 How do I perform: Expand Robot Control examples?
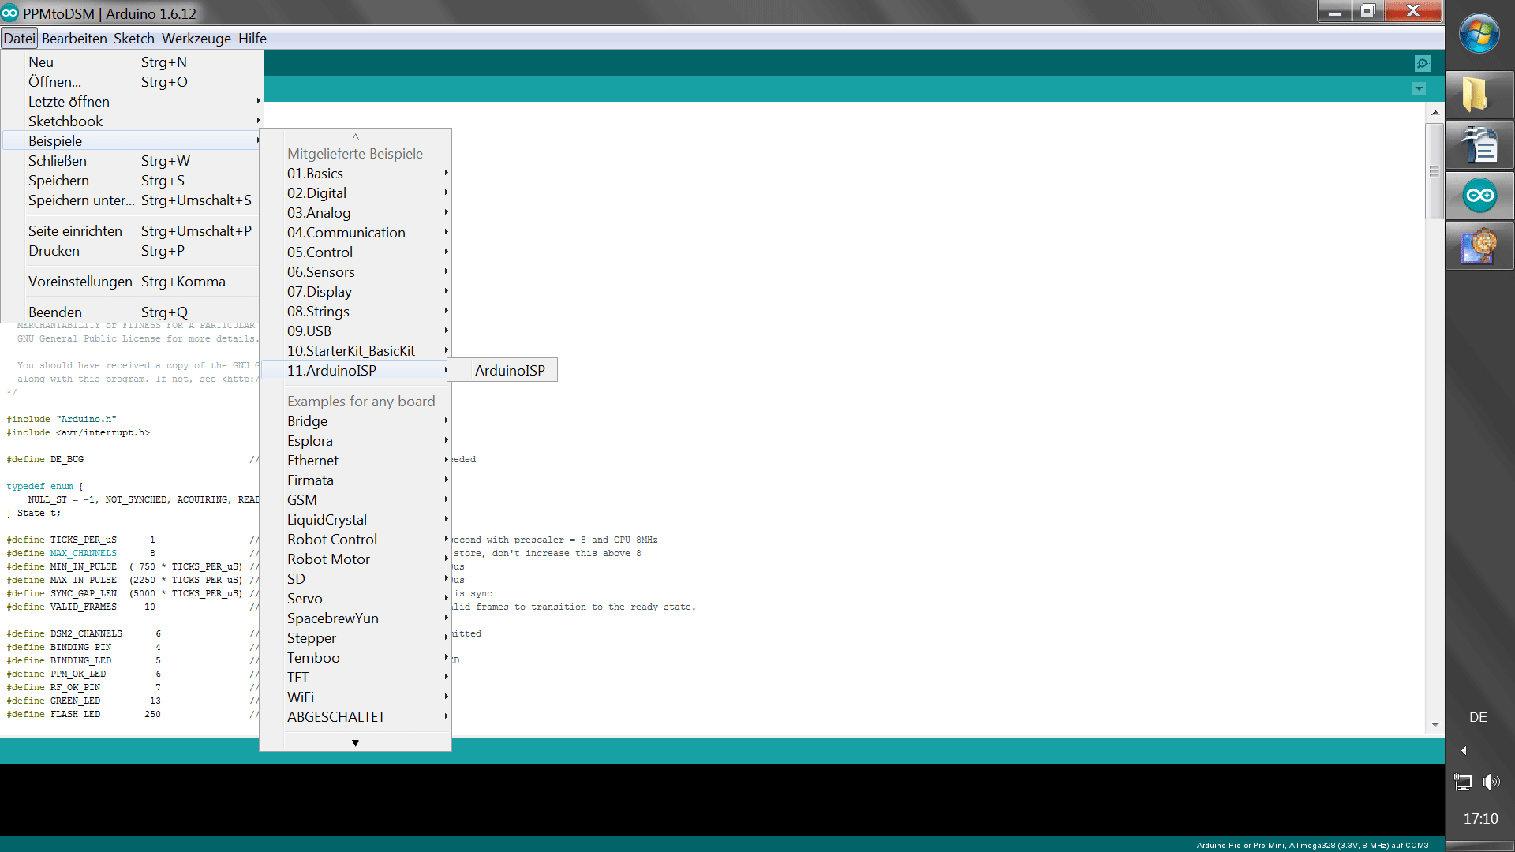click(x=355, y=540)
